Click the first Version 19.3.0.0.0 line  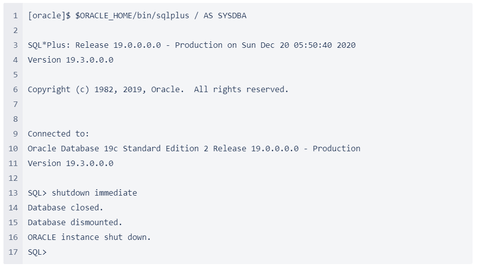(71, 60)
